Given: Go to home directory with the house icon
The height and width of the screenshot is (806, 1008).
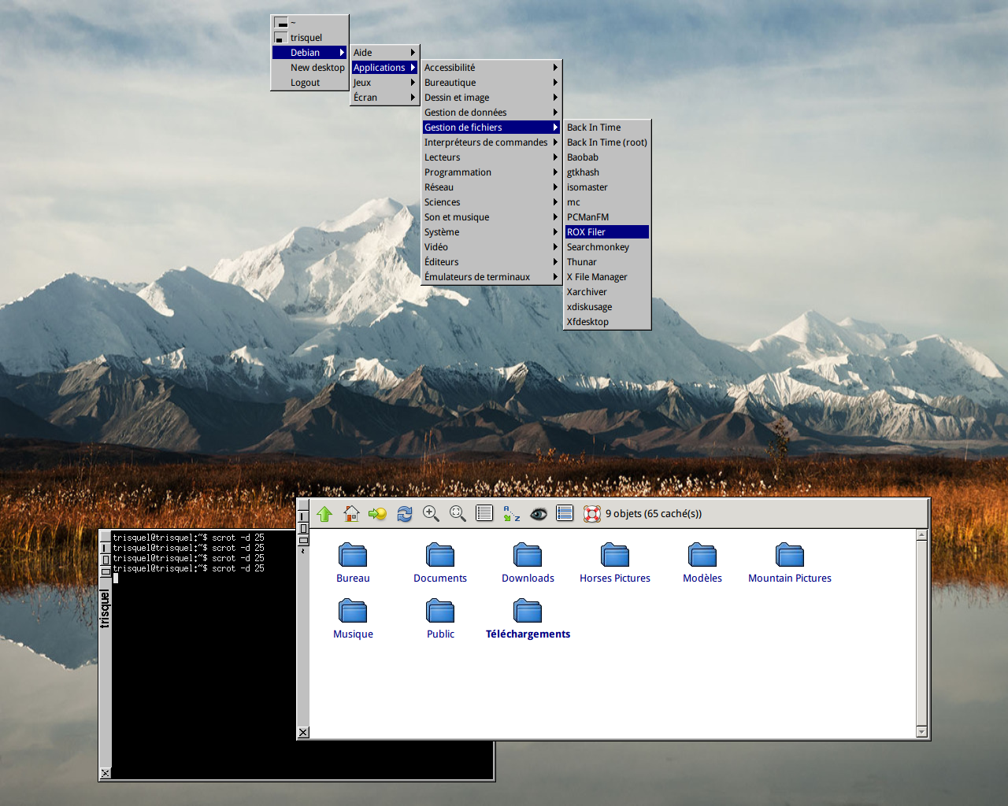Looking at the screenshot, I should [x=351, y=514].
